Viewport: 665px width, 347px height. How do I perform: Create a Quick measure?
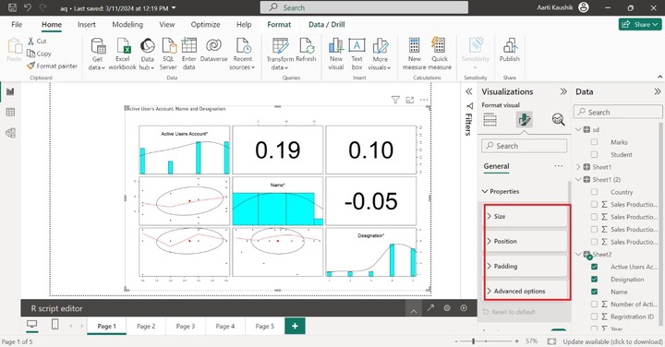[x=440, y=54]
